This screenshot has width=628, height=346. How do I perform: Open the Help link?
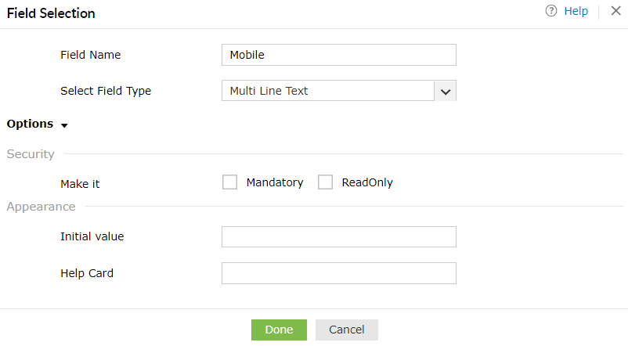[576, 12]
